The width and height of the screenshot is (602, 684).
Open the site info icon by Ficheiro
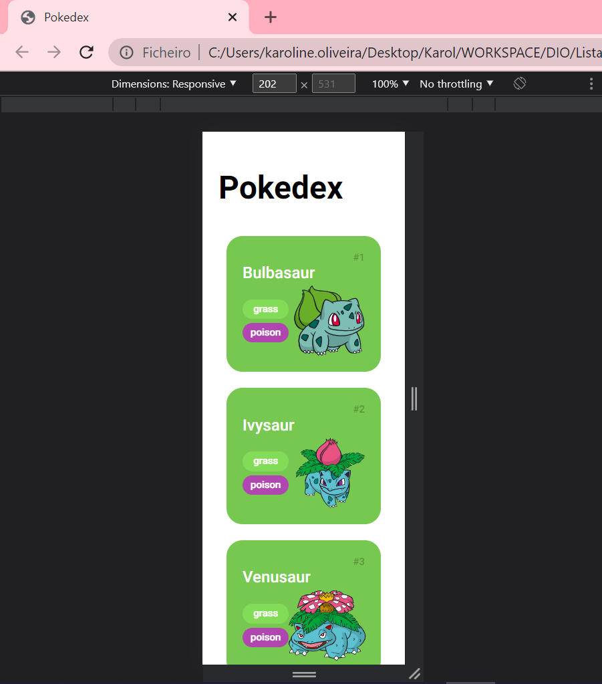tap(126, 53)
